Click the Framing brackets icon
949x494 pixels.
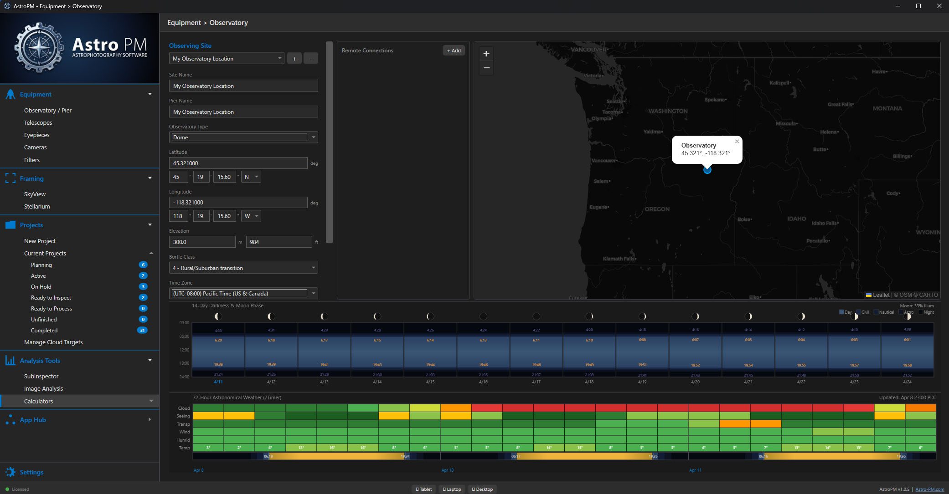(x=10, y=178)
